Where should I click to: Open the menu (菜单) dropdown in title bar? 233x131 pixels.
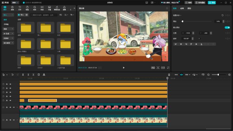[15, 2]
